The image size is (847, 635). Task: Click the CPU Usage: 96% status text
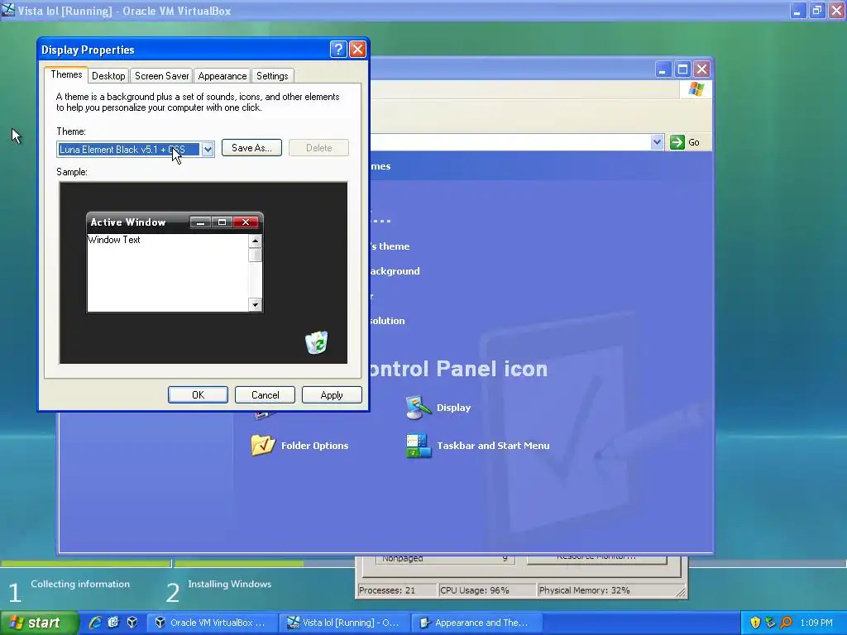(474, 590)
